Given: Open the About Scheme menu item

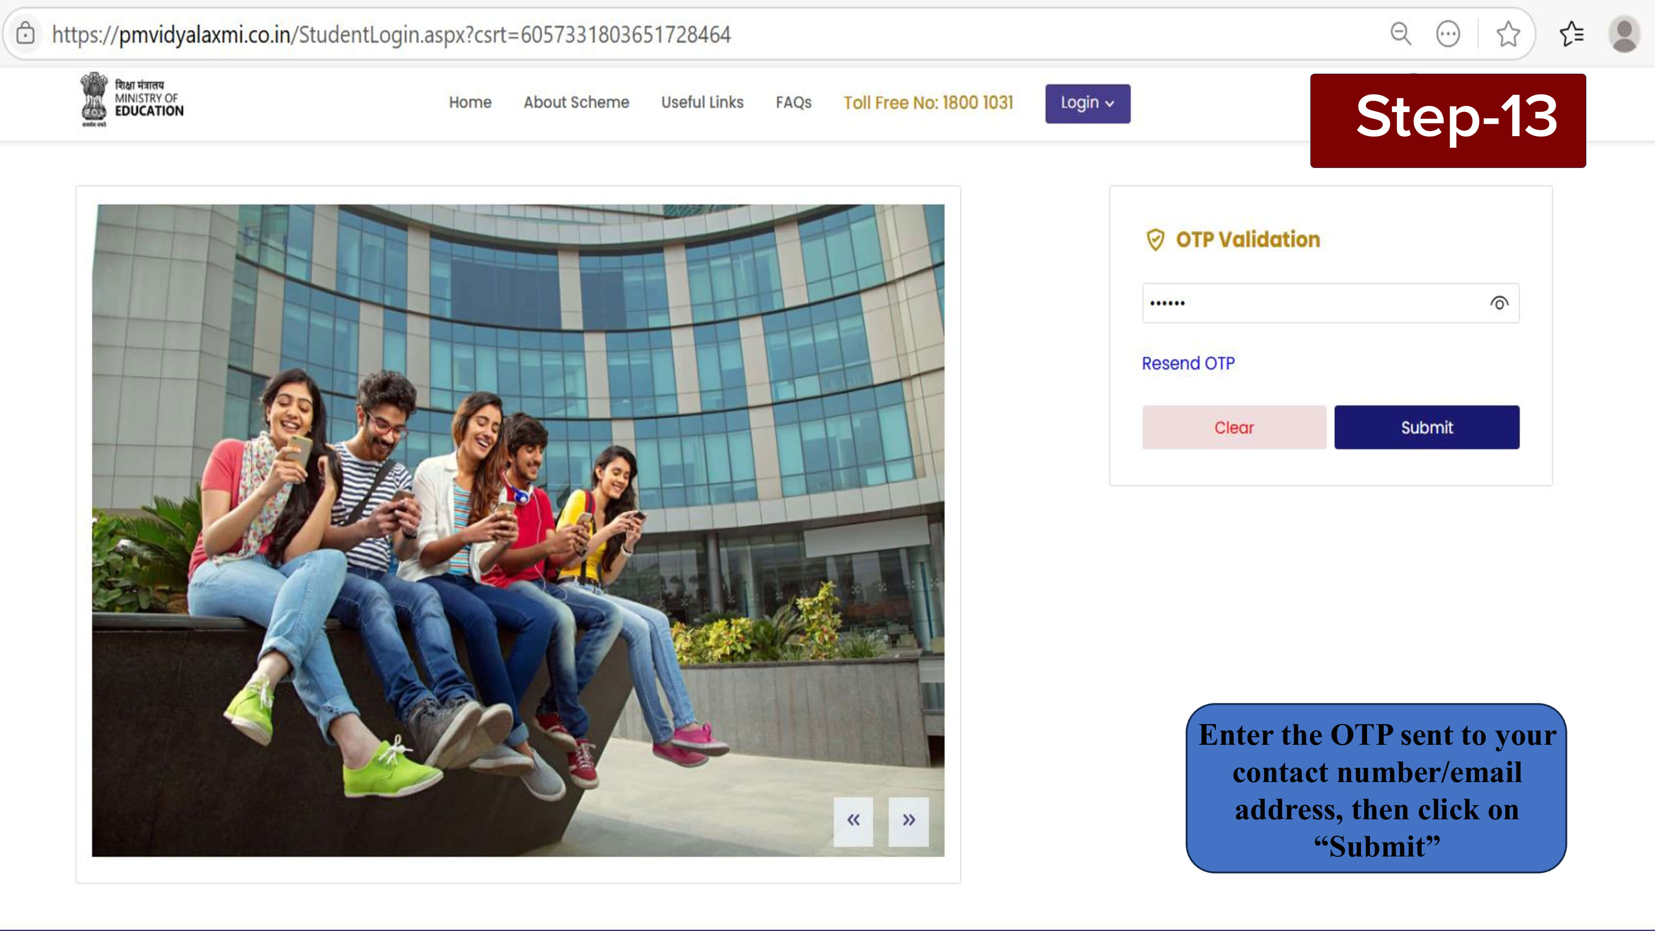Looking at the screenshot, I should tap(576, 102).
